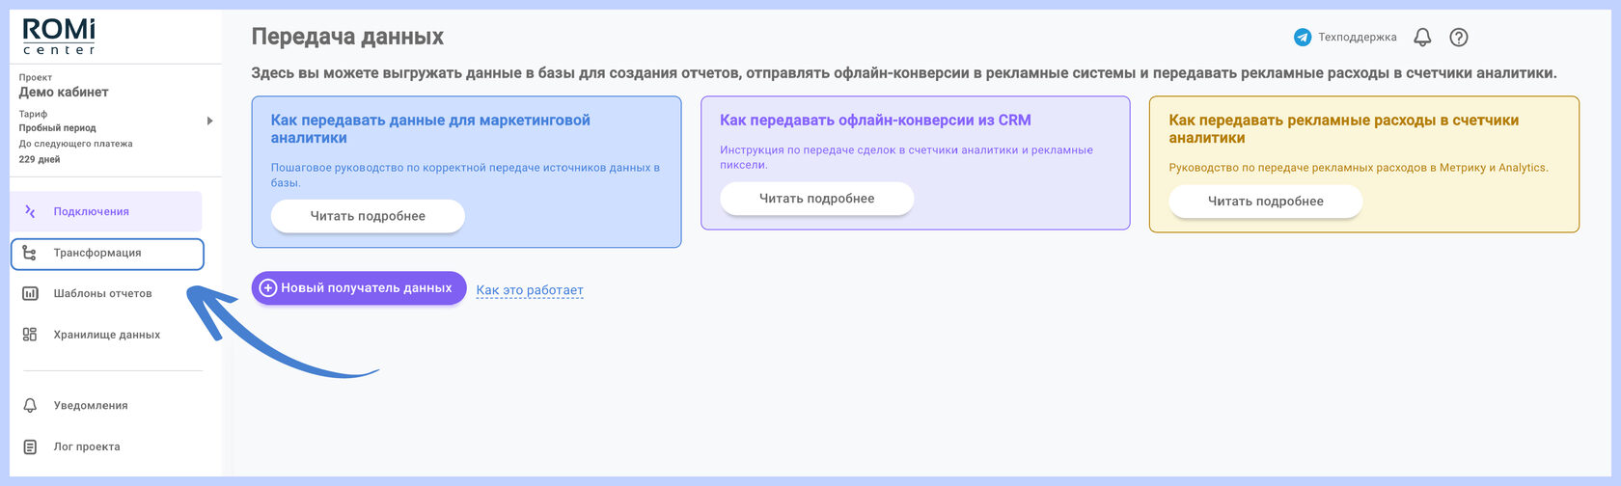Open notifications bell in top header
Viewport: 1621px width, 486px height.
click(1422, 38)
